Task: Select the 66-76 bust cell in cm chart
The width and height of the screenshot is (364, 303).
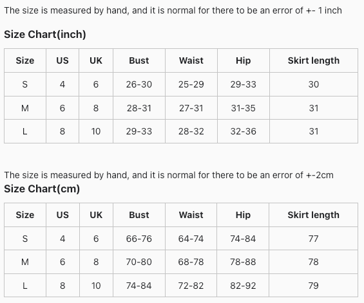Action: click(x=139, y=239)
